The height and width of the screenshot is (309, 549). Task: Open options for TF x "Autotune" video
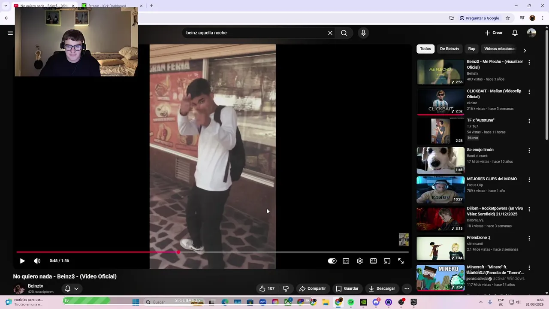click(529, 121)
